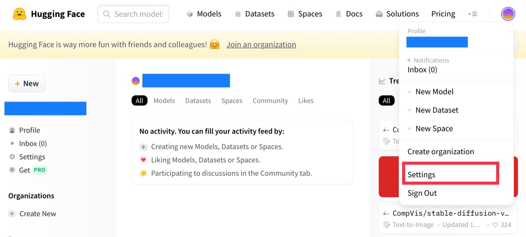Open Inbox (0) in left sidebar
The image size is (526, 237).
point(33,143)
